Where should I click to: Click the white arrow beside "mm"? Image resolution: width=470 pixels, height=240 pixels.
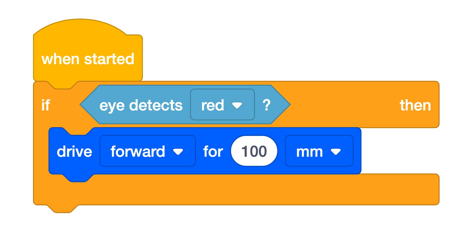pyautogui.click(x=336, y=152)
